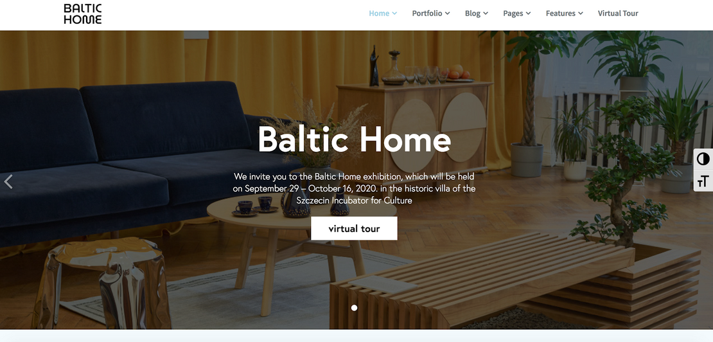Open the Features menu item
713x342 pixels.
tap(561, 14)
